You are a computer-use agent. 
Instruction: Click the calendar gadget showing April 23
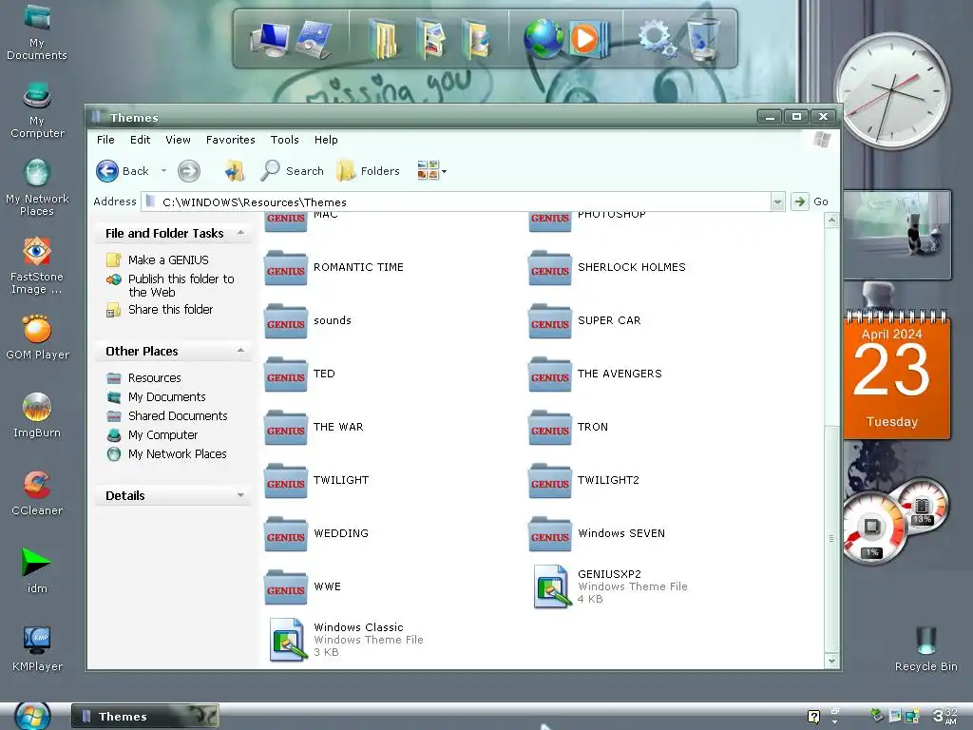pyautogui.click(x=897, y=375)
